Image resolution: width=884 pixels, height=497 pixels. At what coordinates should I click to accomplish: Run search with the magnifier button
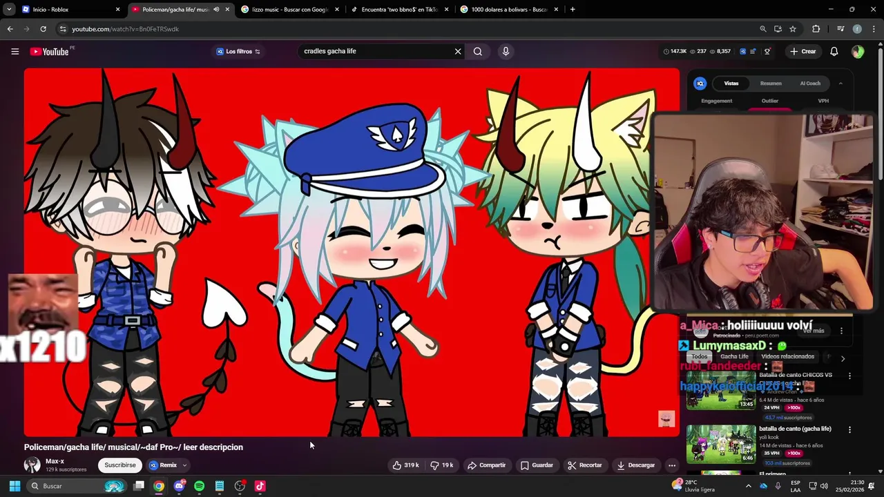click(x=477, y=51)
